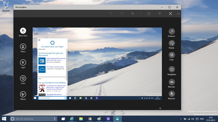Open the Color adjustments category
Image resolution: width=218 pixels, height=122 pixels.
pyautogui.click(x=23, y=78)
